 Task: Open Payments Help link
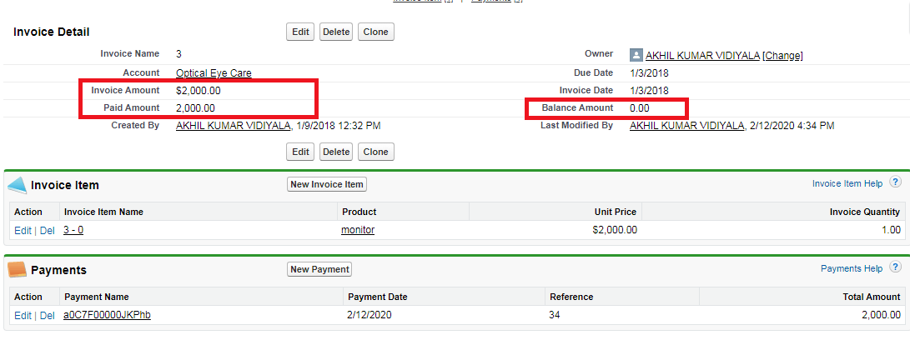[852, 268]
